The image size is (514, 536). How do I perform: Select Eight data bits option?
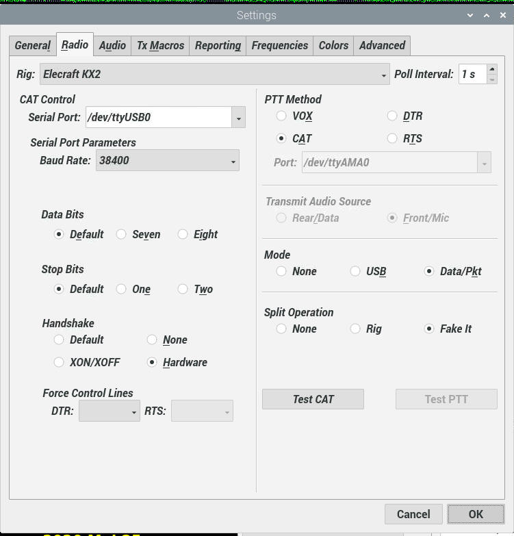coord(183,234)
